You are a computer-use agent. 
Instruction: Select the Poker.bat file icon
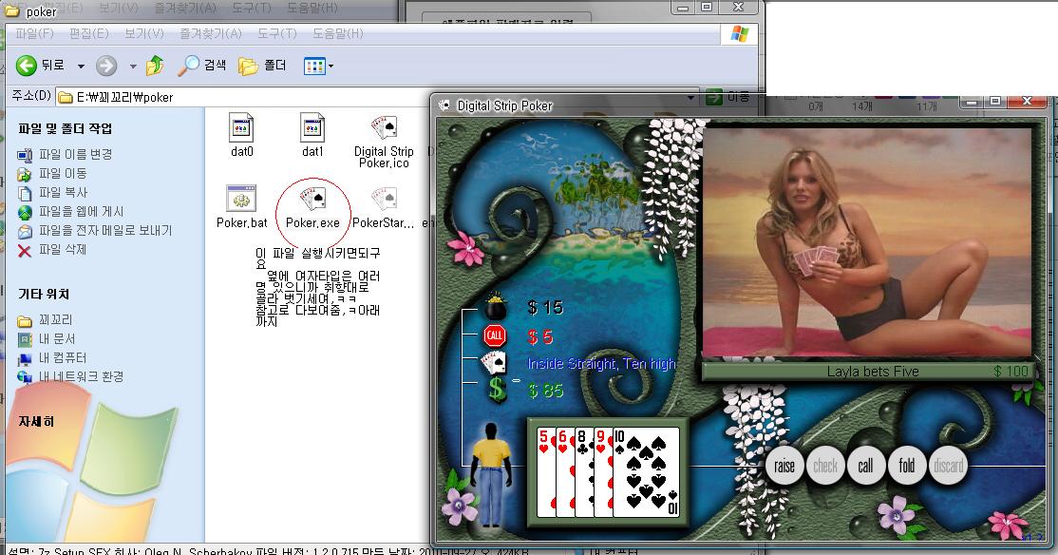[241, 200]
